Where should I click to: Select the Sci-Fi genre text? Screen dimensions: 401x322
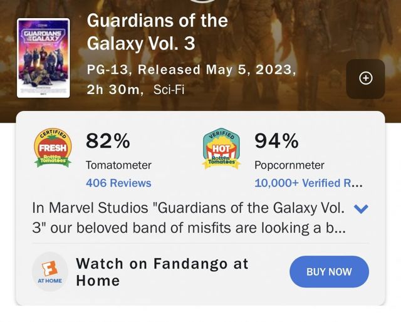169,90
